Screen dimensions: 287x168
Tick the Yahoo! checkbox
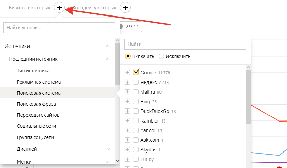(x=136, y=130)
